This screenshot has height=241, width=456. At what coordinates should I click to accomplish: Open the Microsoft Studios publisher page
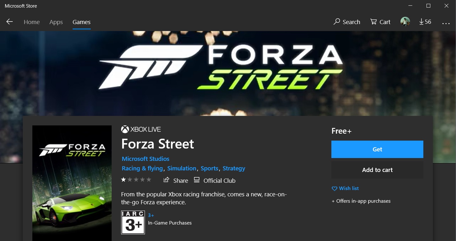[146, 159]
